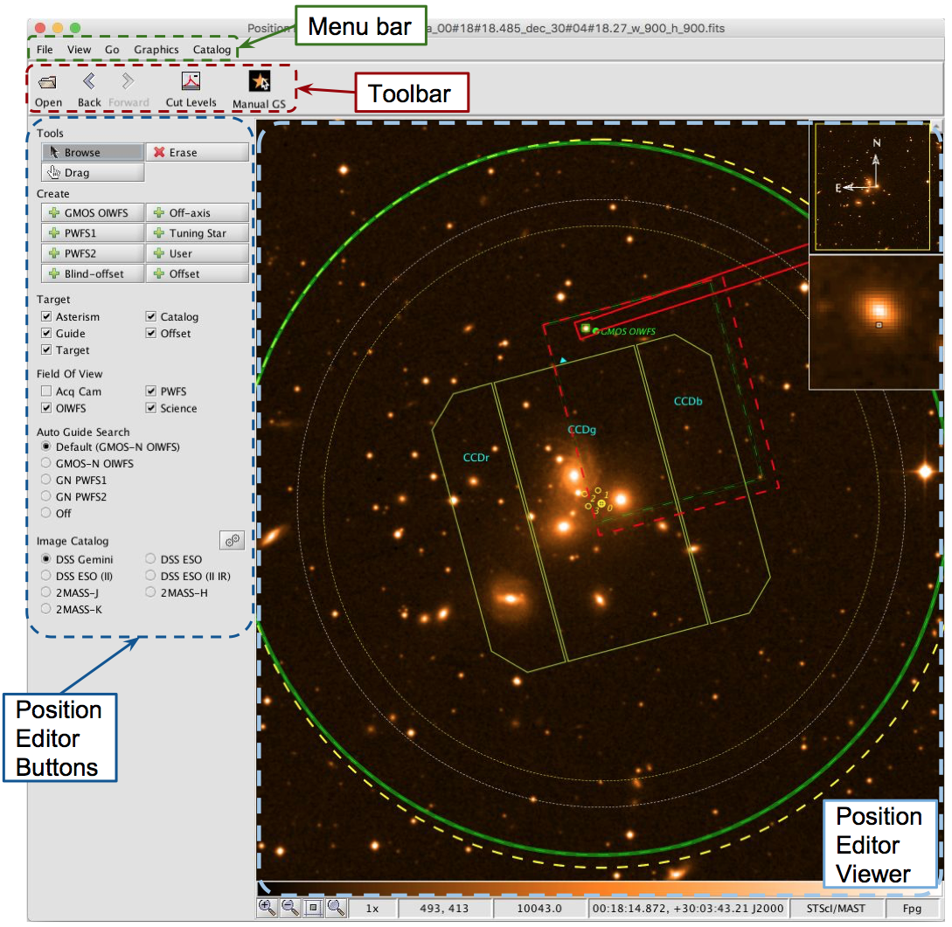Open the Graphics menu

tap(156, 50)
